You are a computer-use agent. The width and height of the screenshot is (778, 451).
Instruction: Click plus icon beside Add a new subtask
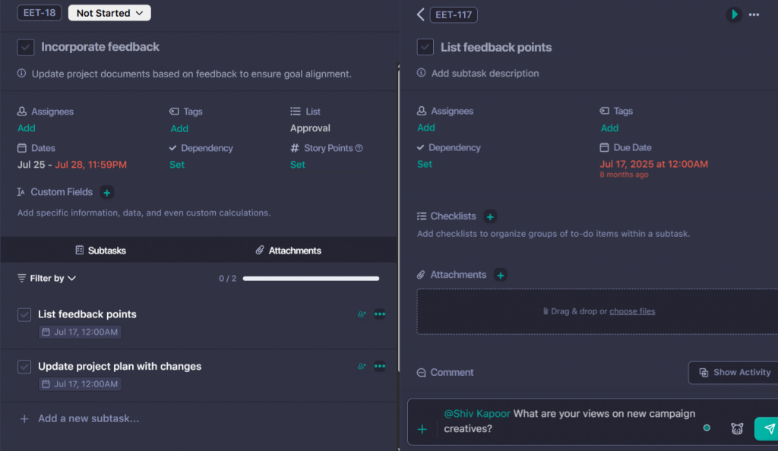point(24,419)
